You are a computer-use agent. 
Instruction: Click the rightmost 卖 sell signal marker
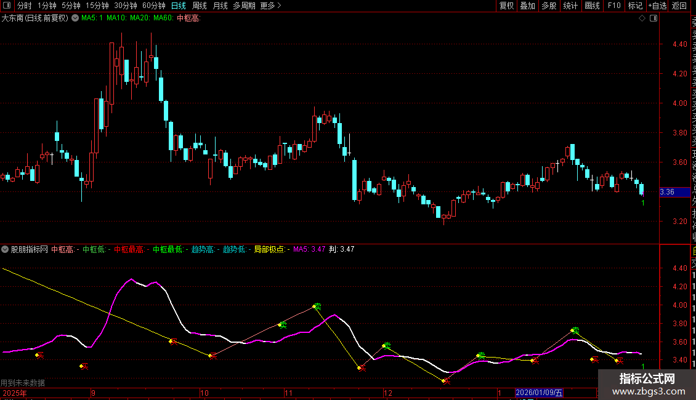click(575, 330)
